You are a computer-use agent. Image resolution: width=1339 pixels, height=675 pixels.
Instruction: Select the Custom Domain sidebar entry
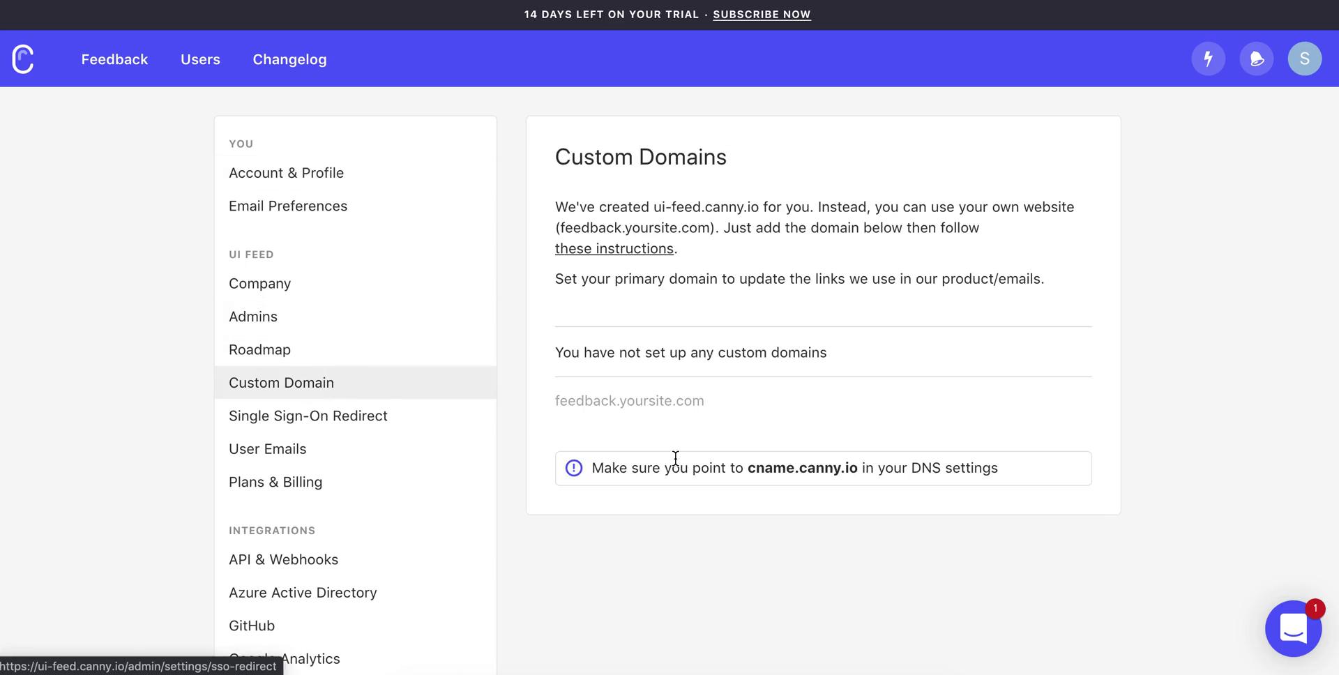pos(281,382)
